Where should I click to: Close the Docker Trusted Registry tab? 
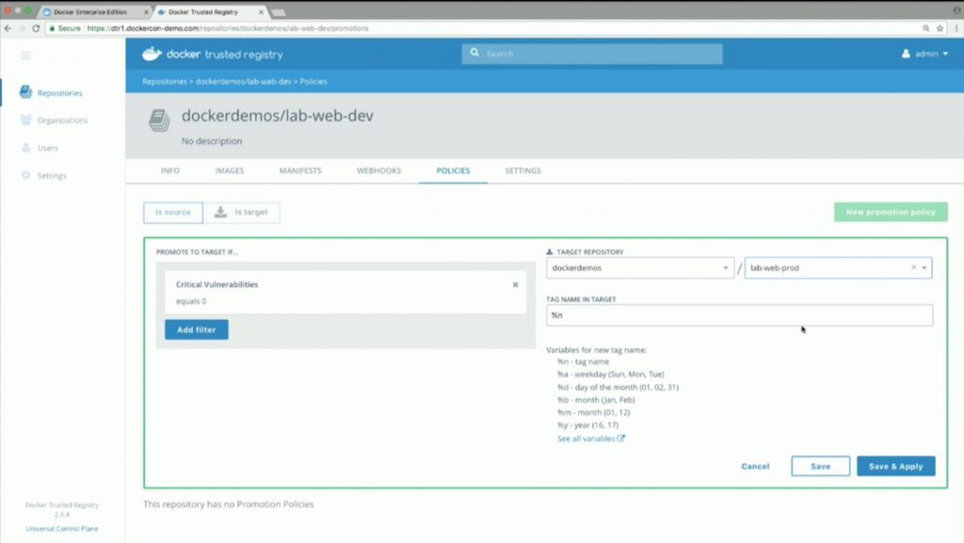point(261,11)
